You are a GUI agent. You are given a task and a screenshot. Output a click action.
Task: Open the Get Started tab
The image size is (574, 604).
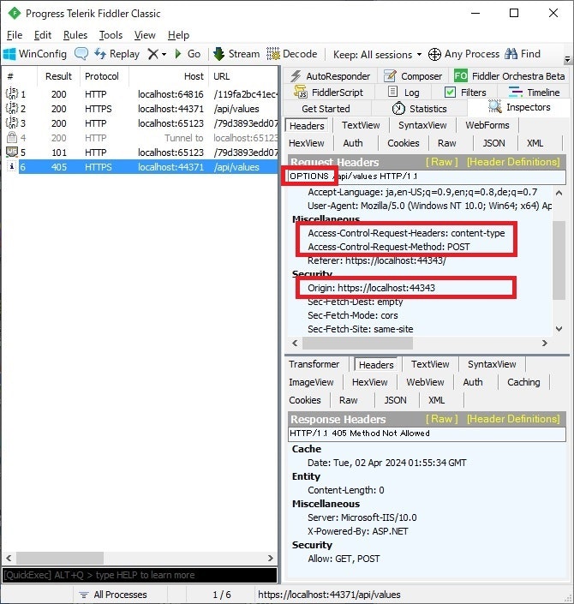[326, 109]
